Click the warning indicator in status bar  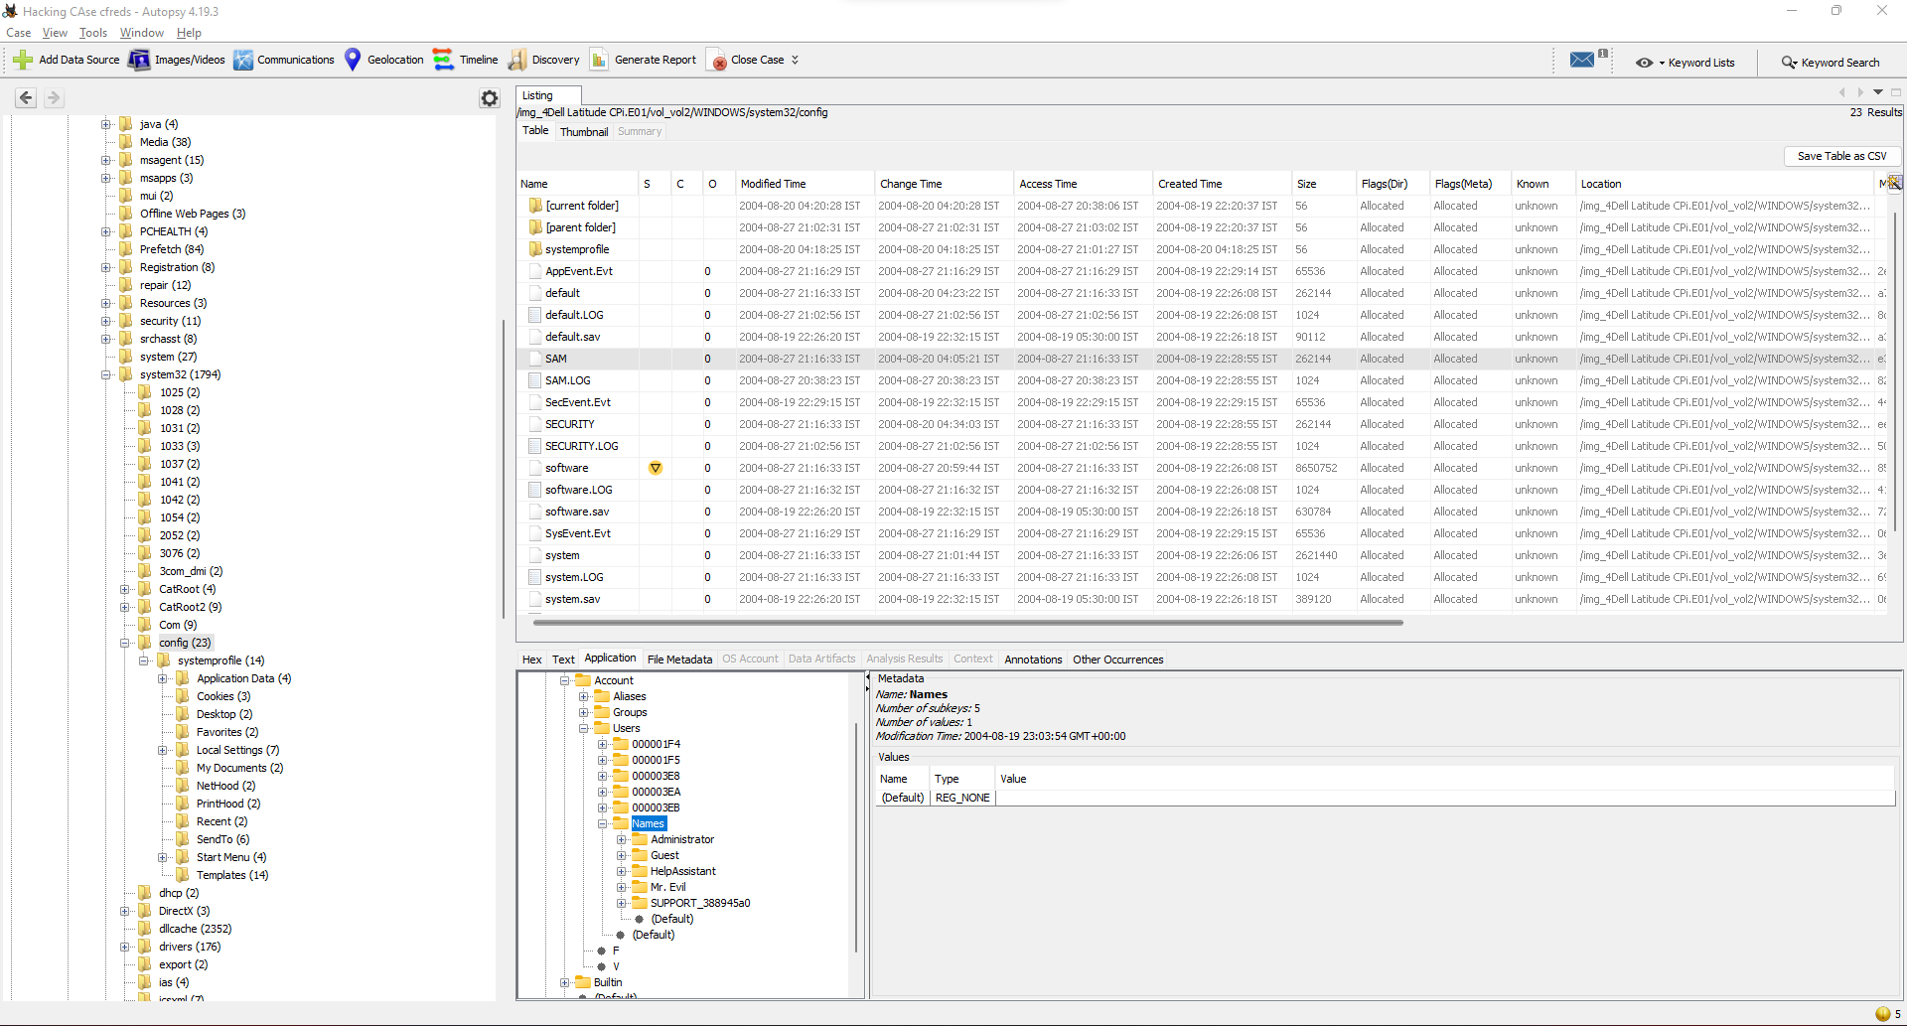tap(1883, 1014)
